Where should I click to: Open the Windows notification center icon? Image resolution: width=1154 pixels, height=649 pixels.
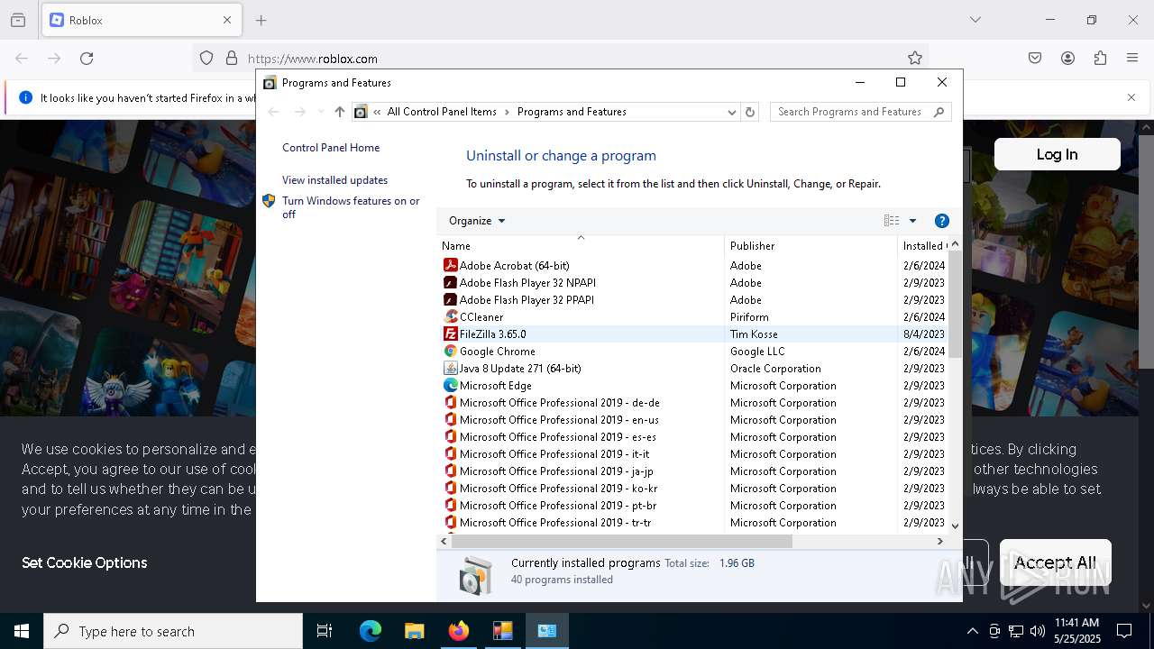pyautogui.click(x=1125, y=631)
